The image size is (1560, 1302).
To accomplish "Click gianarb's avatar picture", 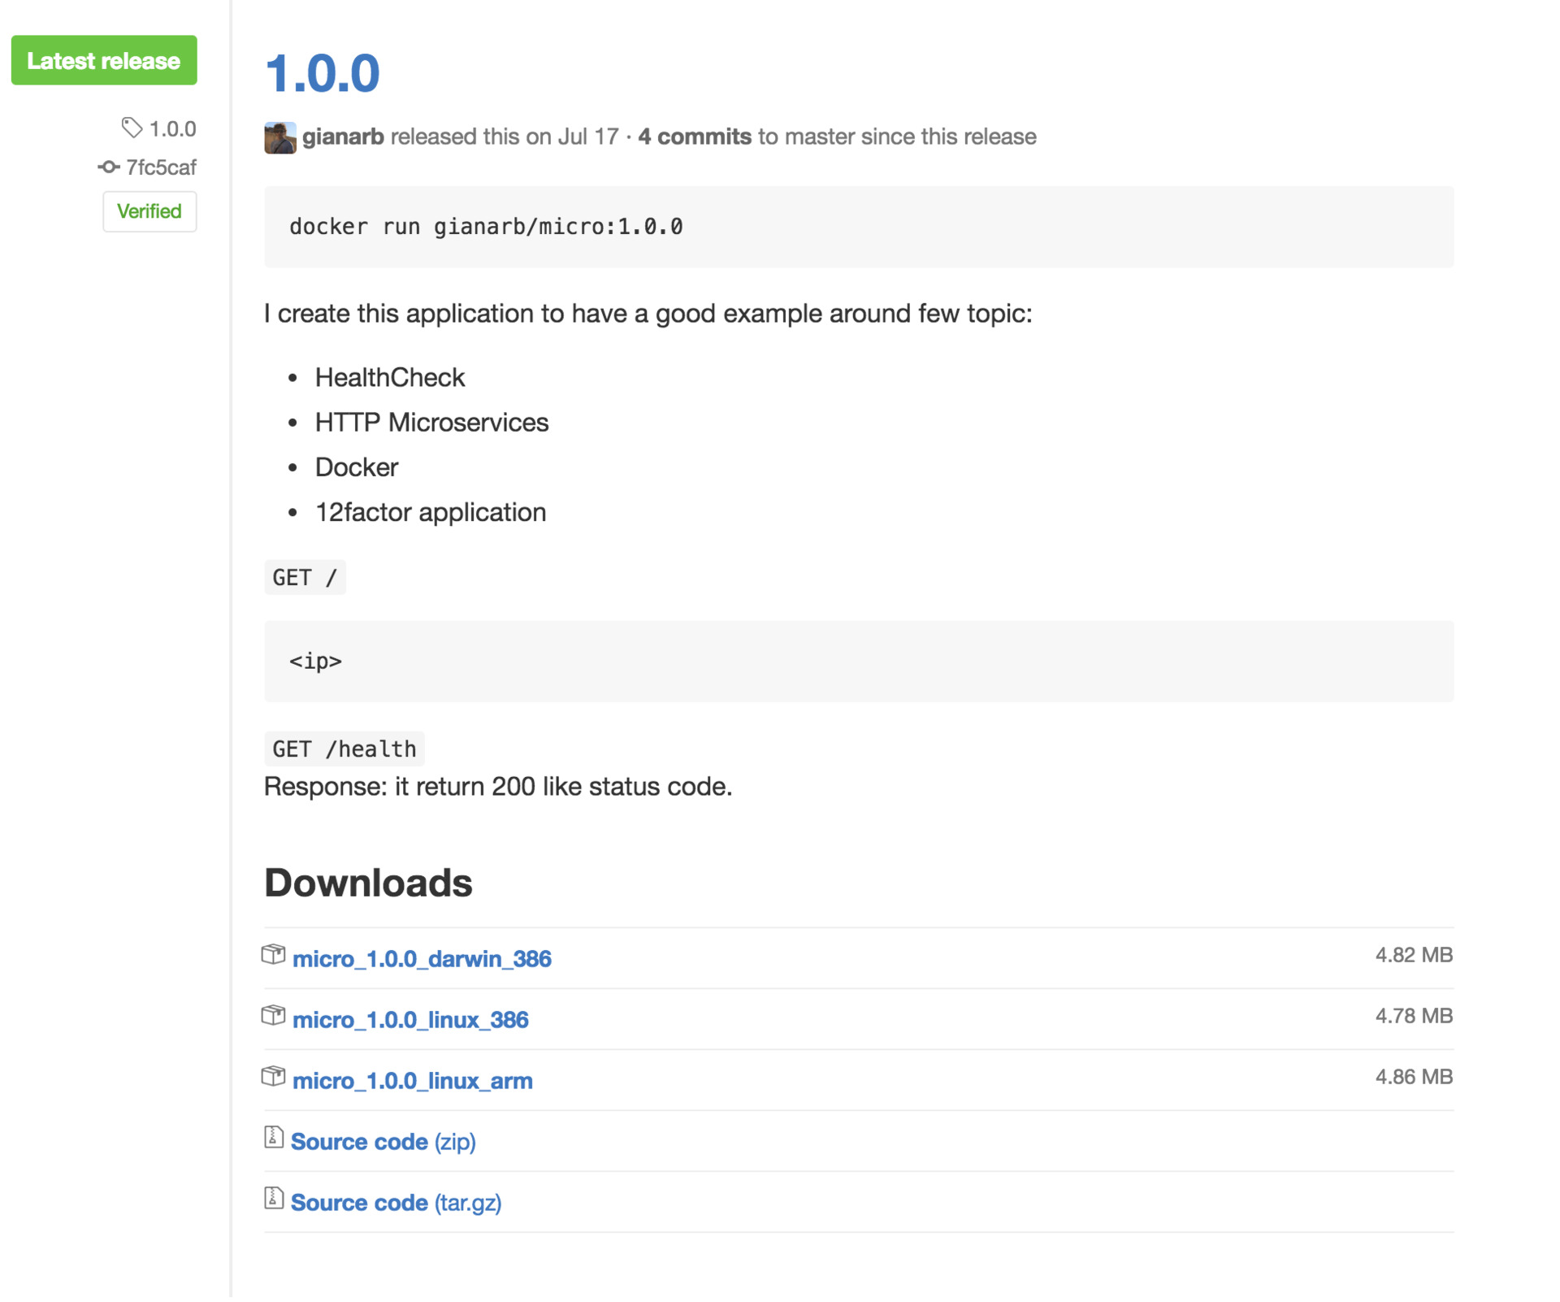I will point(280,137).
